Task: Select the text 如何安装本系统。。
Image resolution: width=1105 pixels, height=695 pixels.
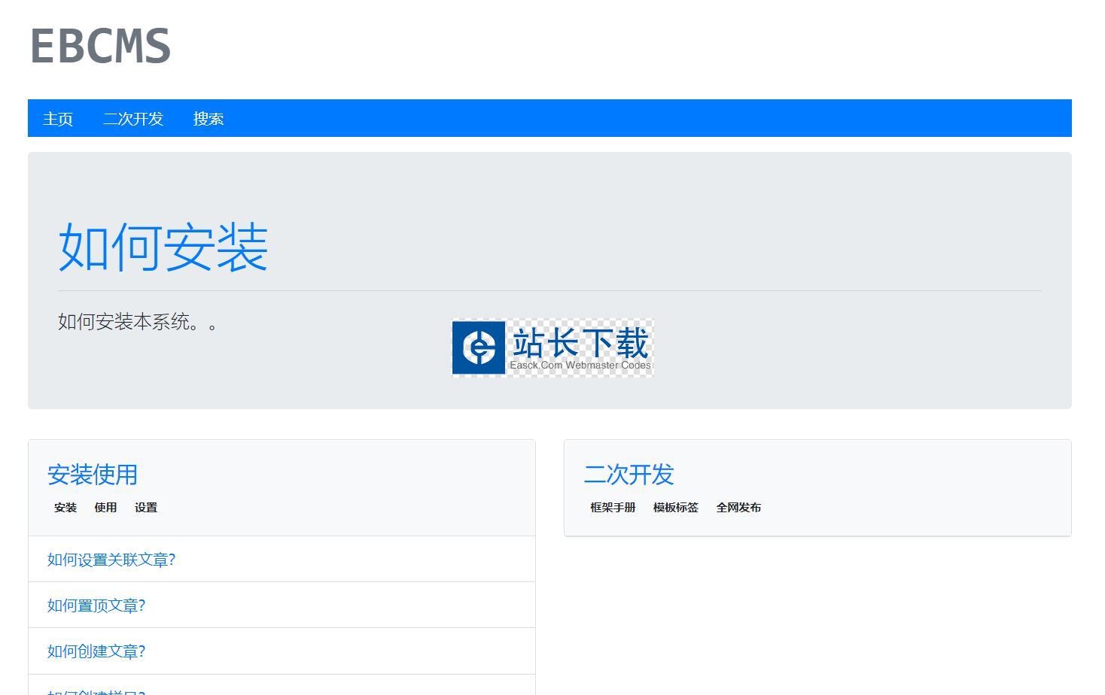Action: 138,322
